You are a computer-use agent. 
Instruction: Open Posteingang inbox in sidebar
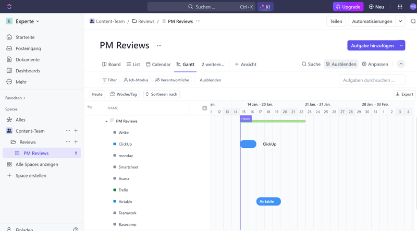pos(28,48)
